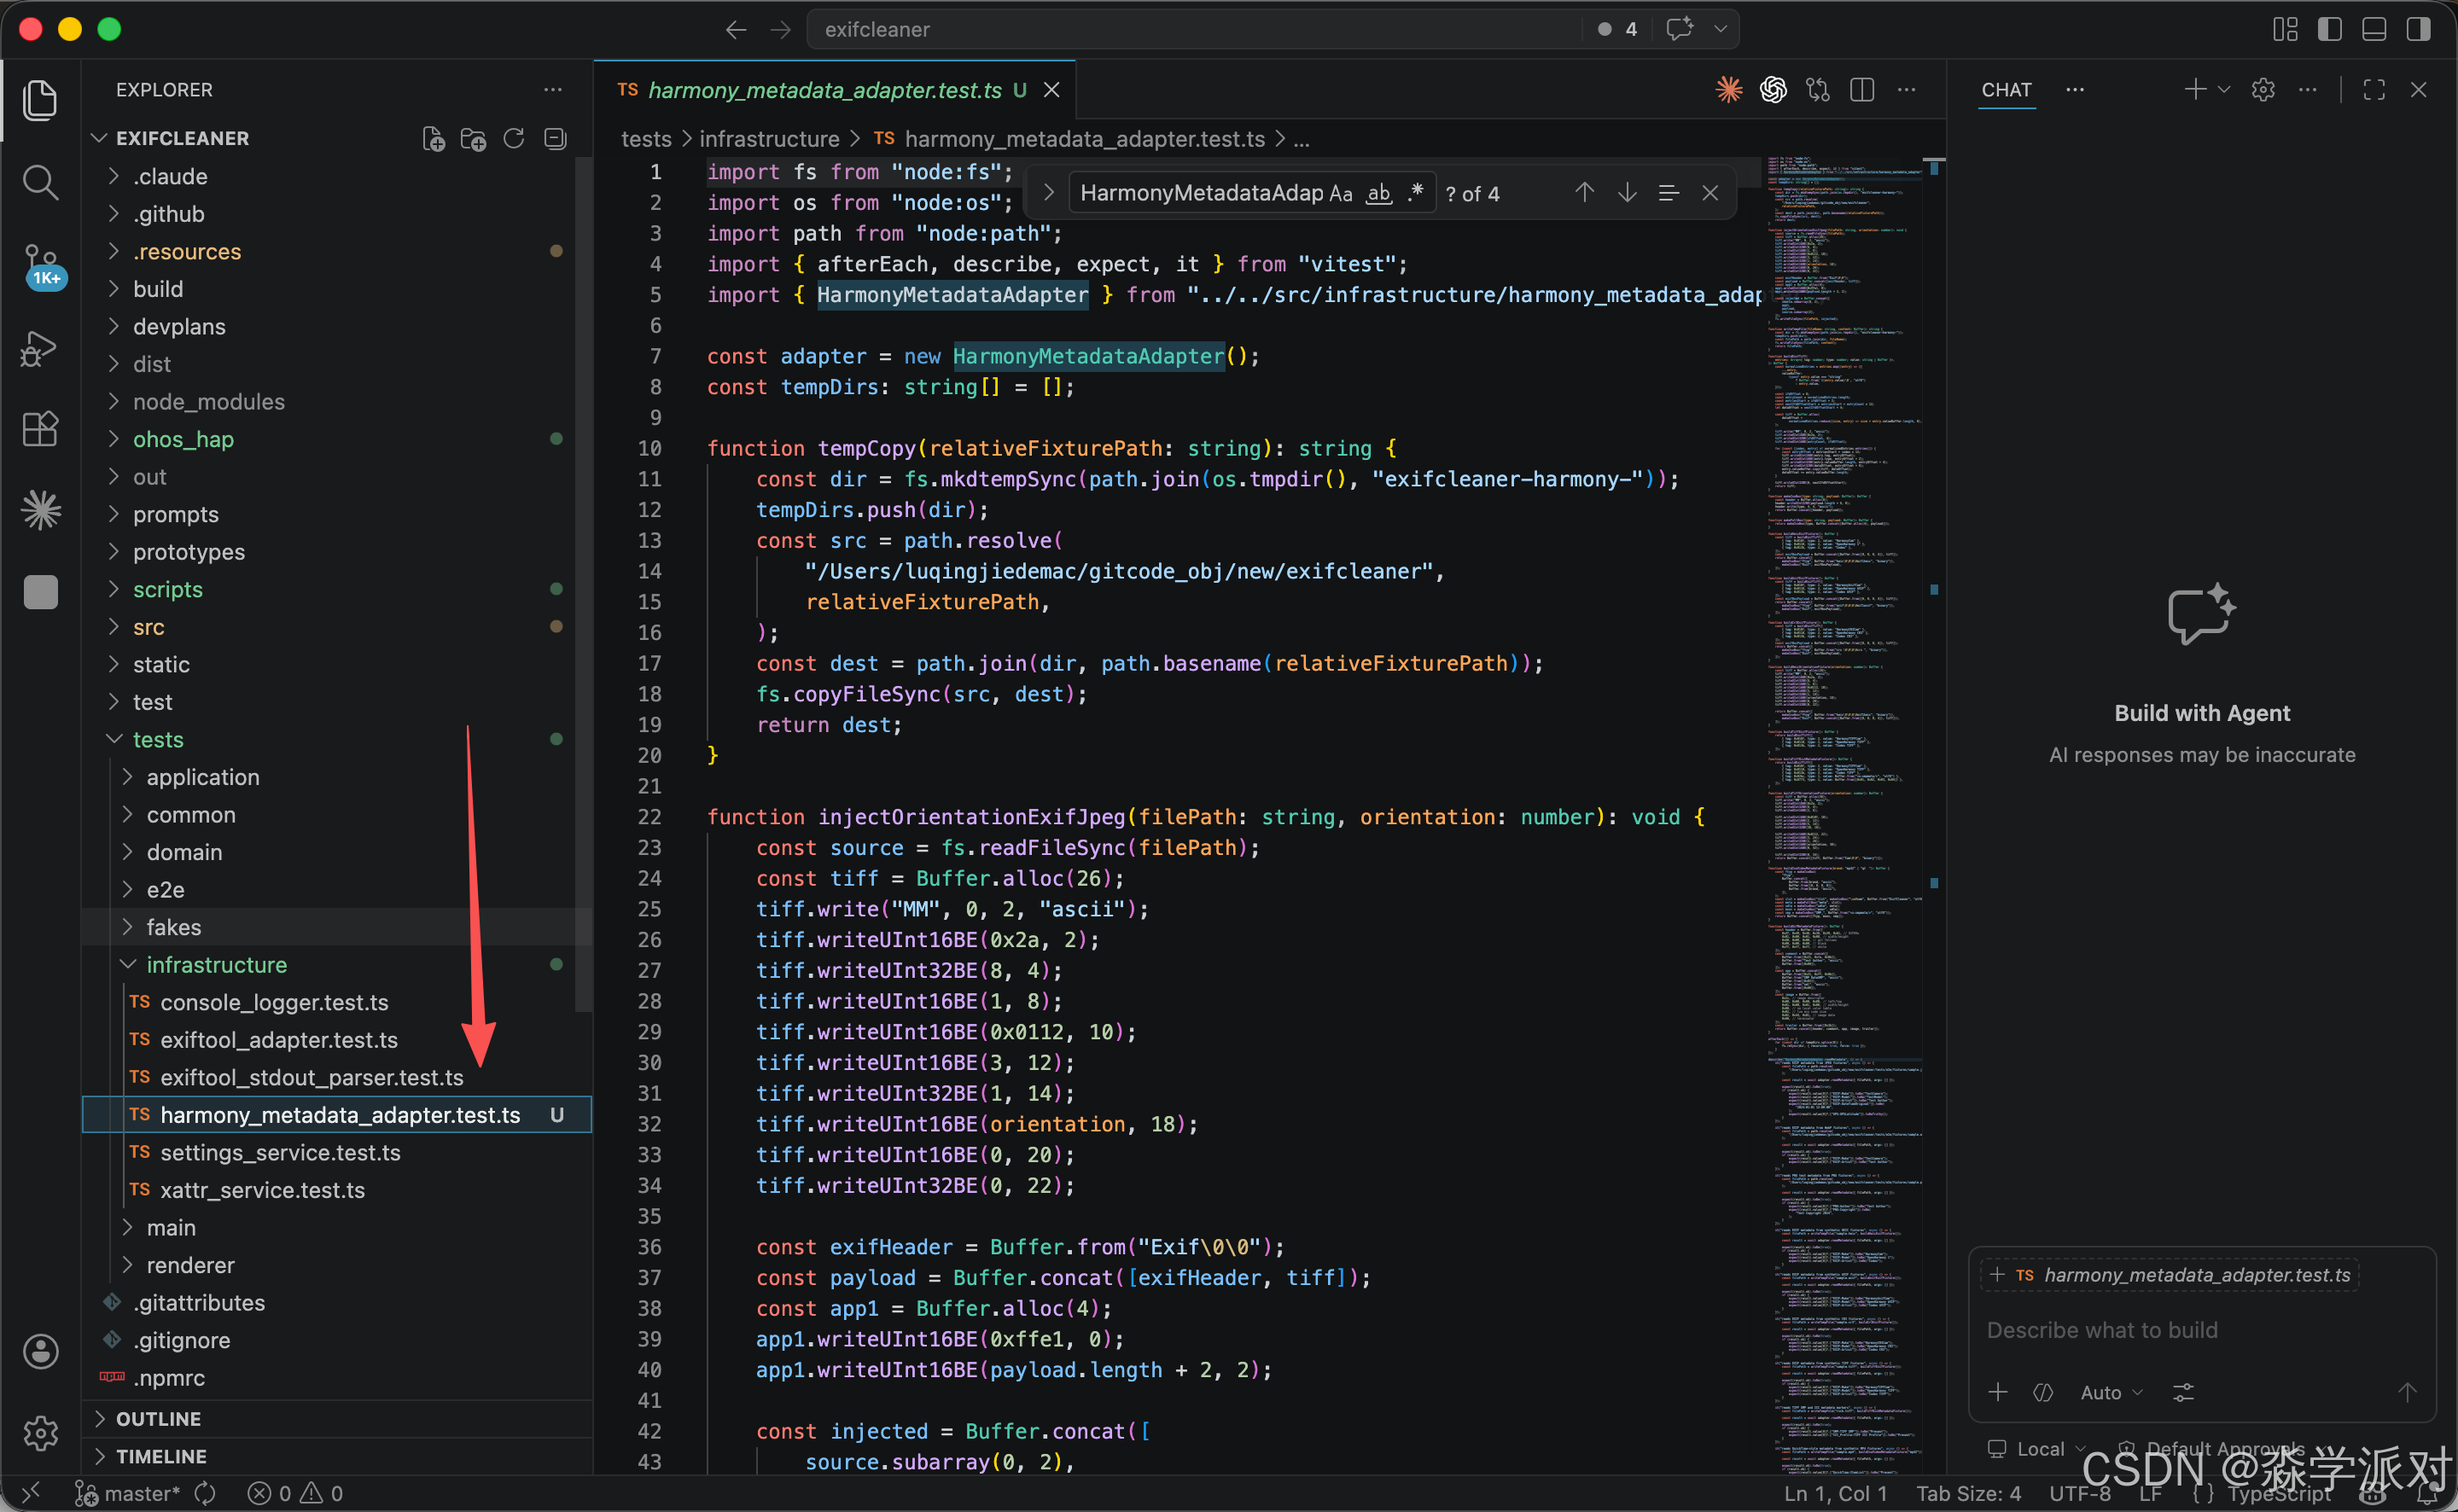This screenshot has width=2458, height=1512.
Task: Toggle Match Case in find widget
Action: tap(1341, 193)
